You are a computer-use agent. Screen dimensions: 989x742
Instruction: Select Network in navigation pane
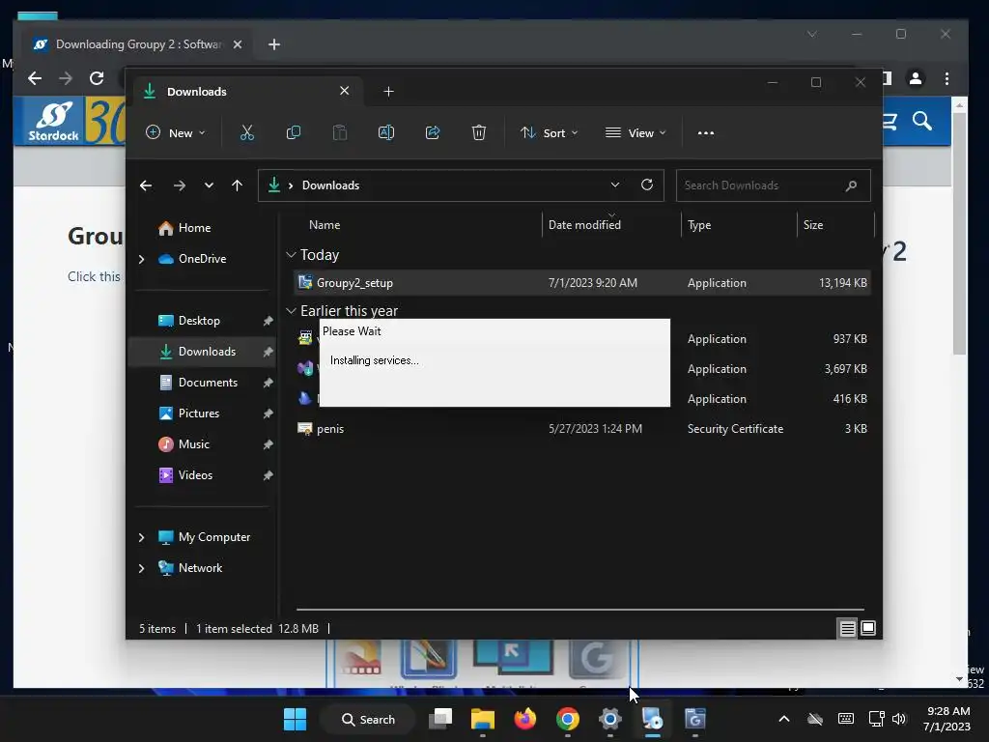[x=200, y=568]
